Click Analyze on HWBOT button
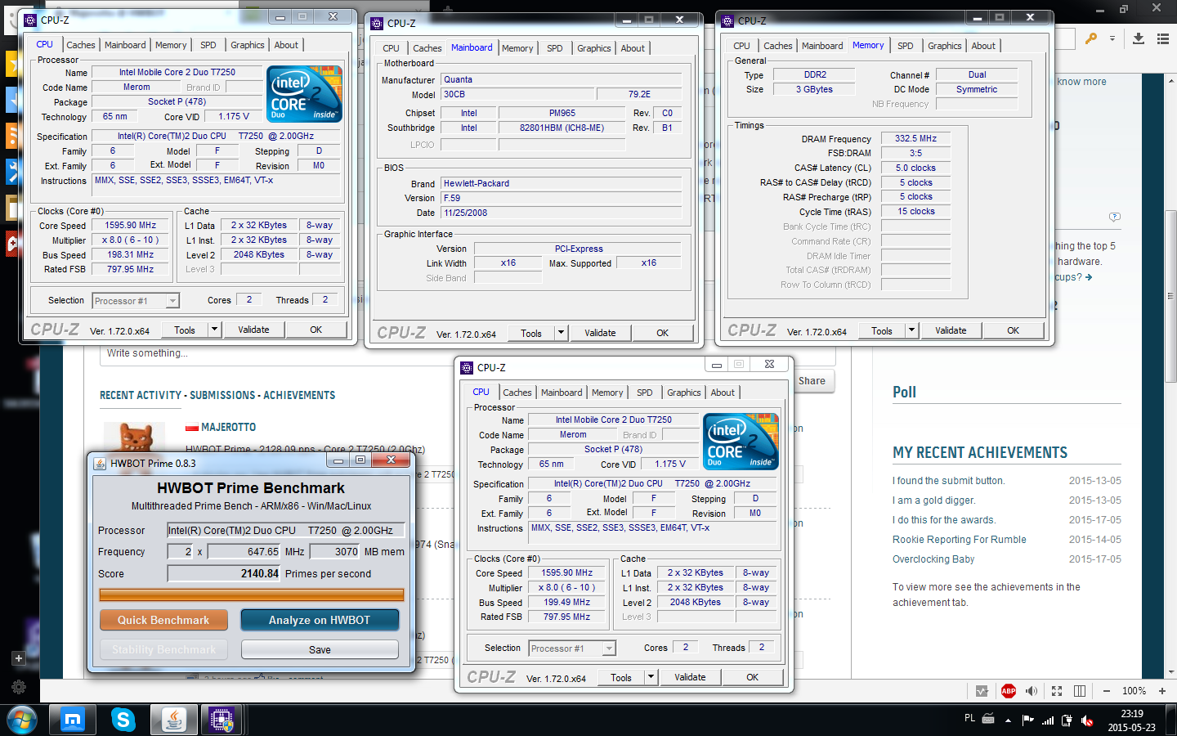Image resolution: width=1177 pixels, height=736 pixels. [320, 620]
